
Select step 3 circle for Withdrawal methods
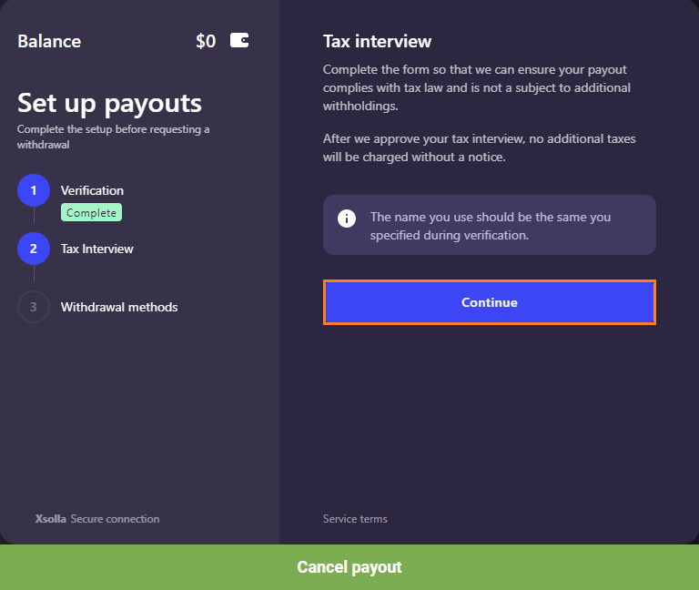34,307
